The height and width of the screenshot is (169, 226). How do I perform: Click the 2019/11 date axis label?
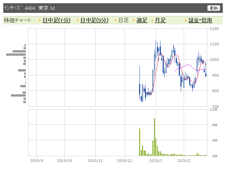tap(95, 161)
